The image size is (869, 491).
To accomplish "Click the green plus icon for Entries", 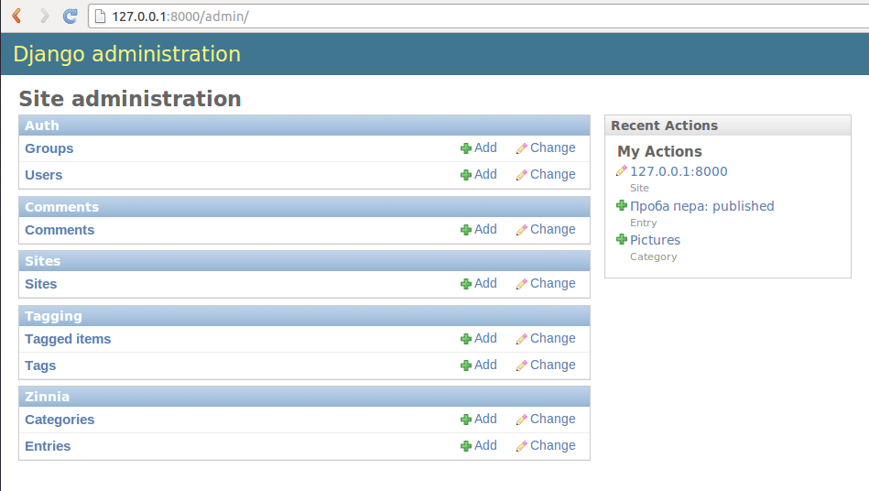I will 466,447.
